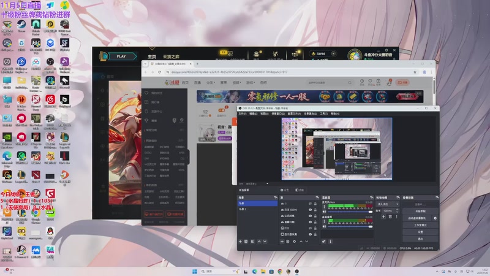This screenshot has width=490, height=276.
Task: Open OBS 文件(F) menu
Action: click(x=242, y=113)
